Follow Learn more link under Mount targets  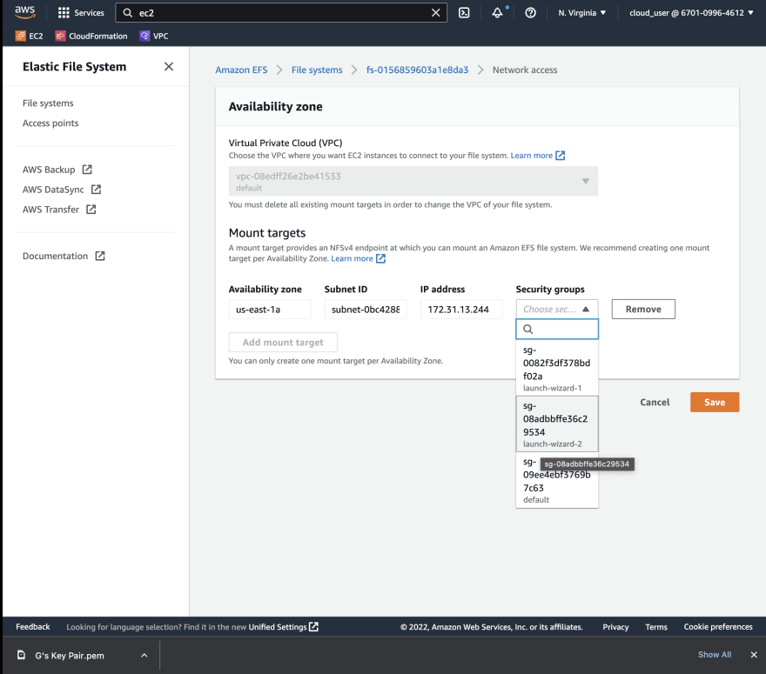(352, 258)
